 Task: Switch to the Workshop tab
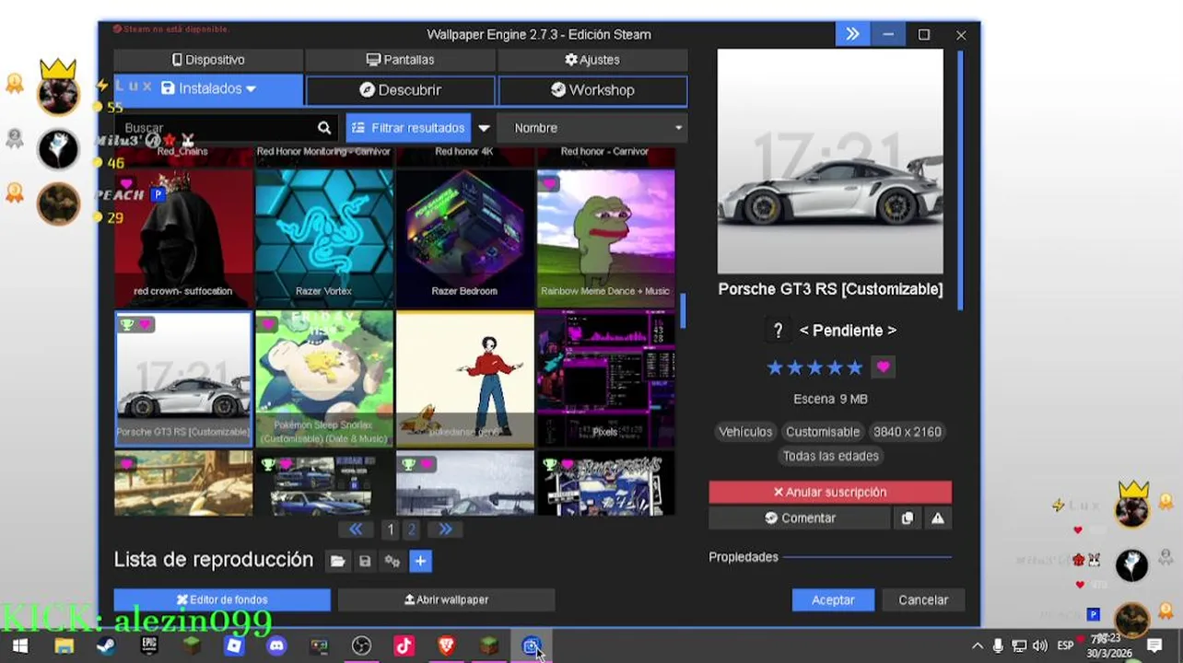[592, 90]
